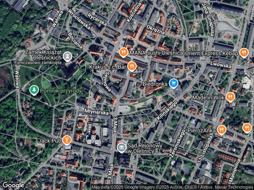
Task: Click the PierożAnka restaurant marker
Action: (x=221, y=130)
